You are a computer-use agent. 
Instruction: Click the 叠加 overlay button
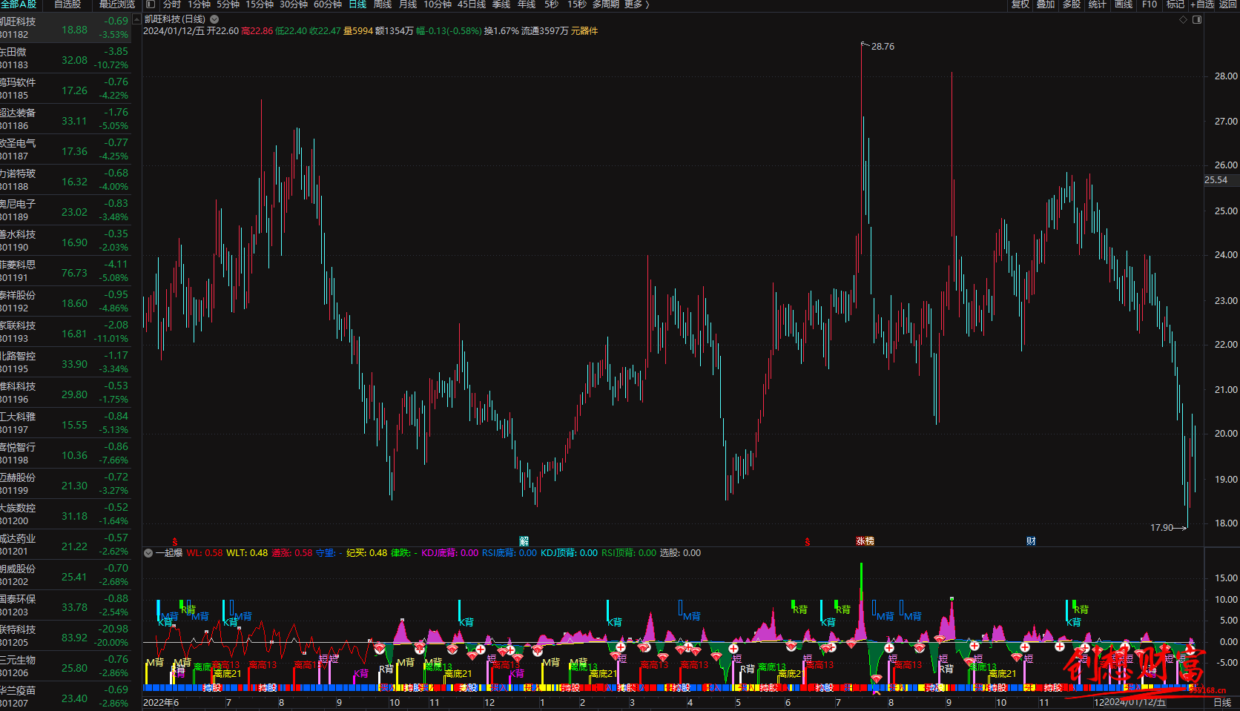click(x=1046, y=4)
